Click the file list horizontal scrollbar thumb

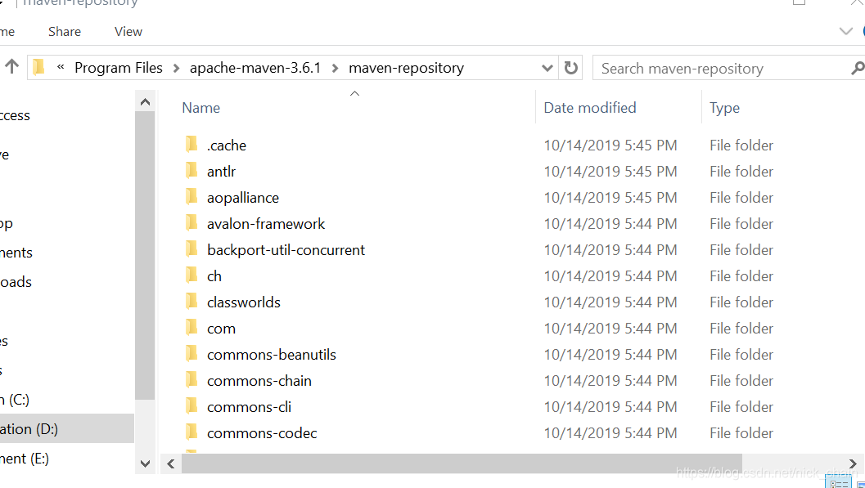tap(462, 463)
